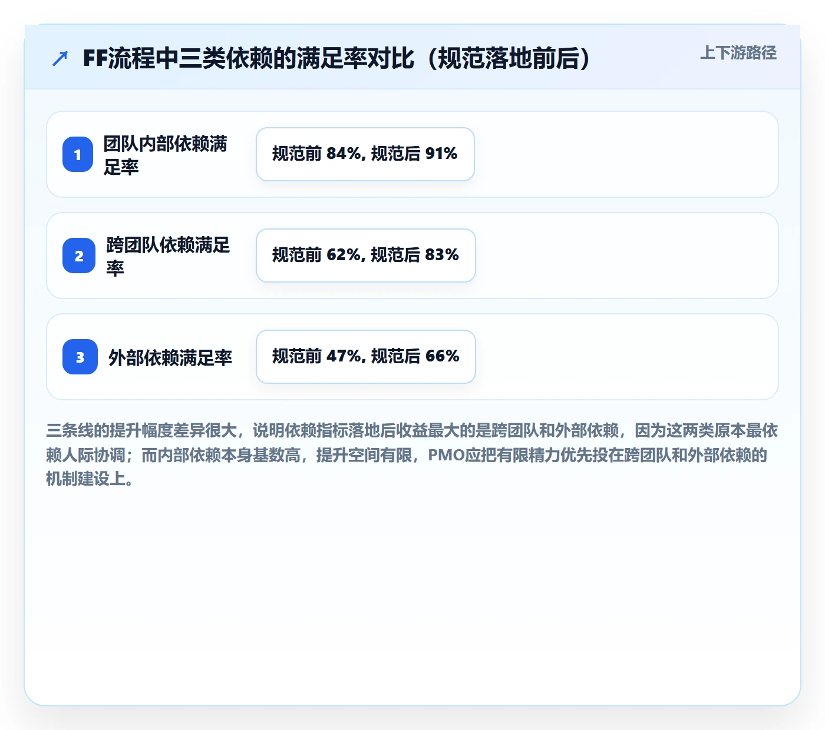Select the title FF流程中三类依赖的满足率对比
The height and width of the screenshot is (730, 825).
[x=337, y=58]
